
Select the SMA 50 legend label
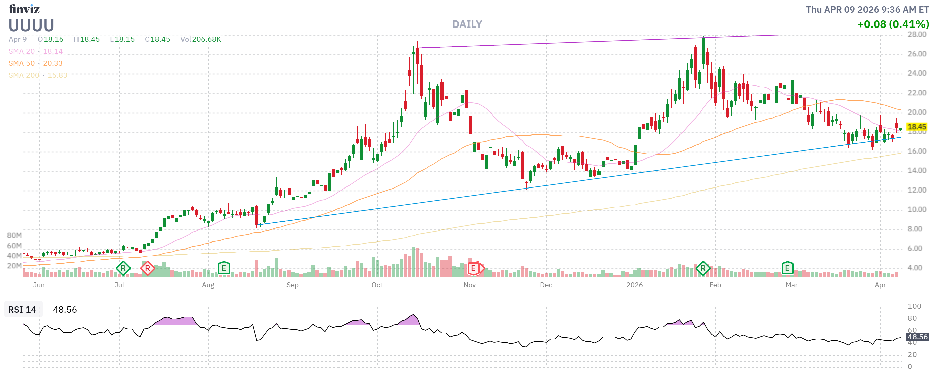pos(21,63)
